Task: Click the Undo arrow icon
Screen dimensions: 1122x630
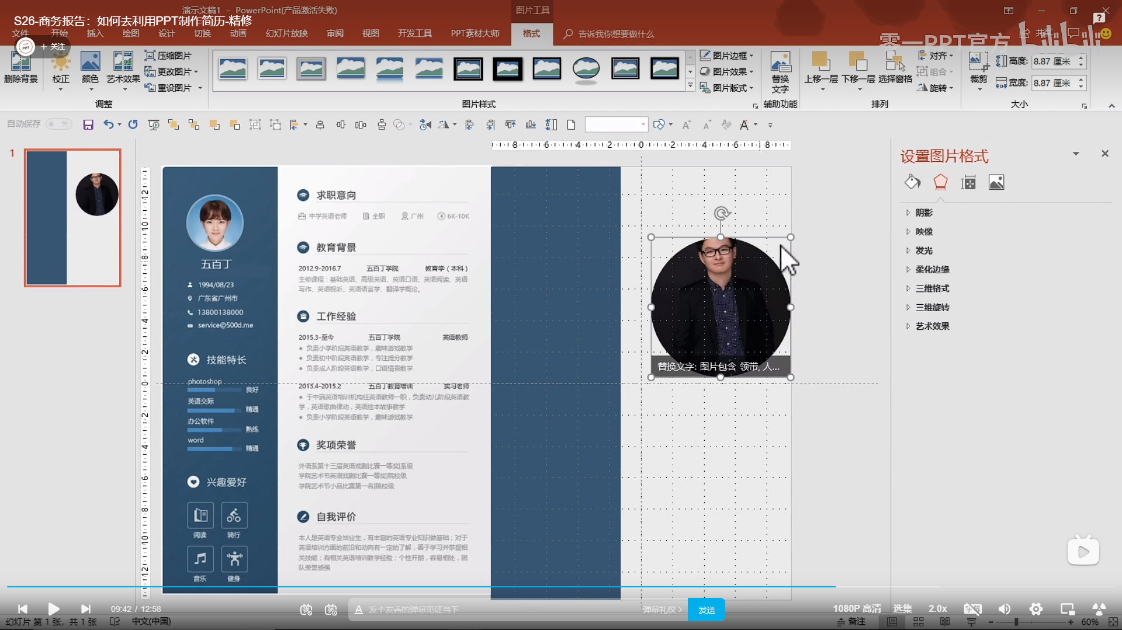Action: 108,124
